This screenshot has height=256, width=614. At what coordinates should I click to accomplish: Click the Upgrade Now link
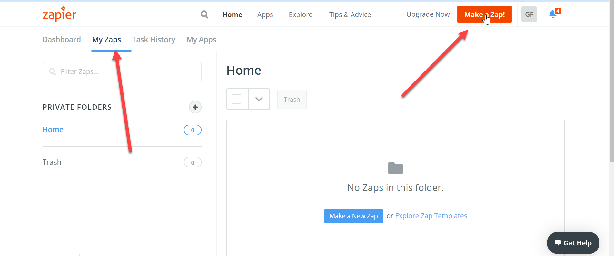click(x=428, y=14)
